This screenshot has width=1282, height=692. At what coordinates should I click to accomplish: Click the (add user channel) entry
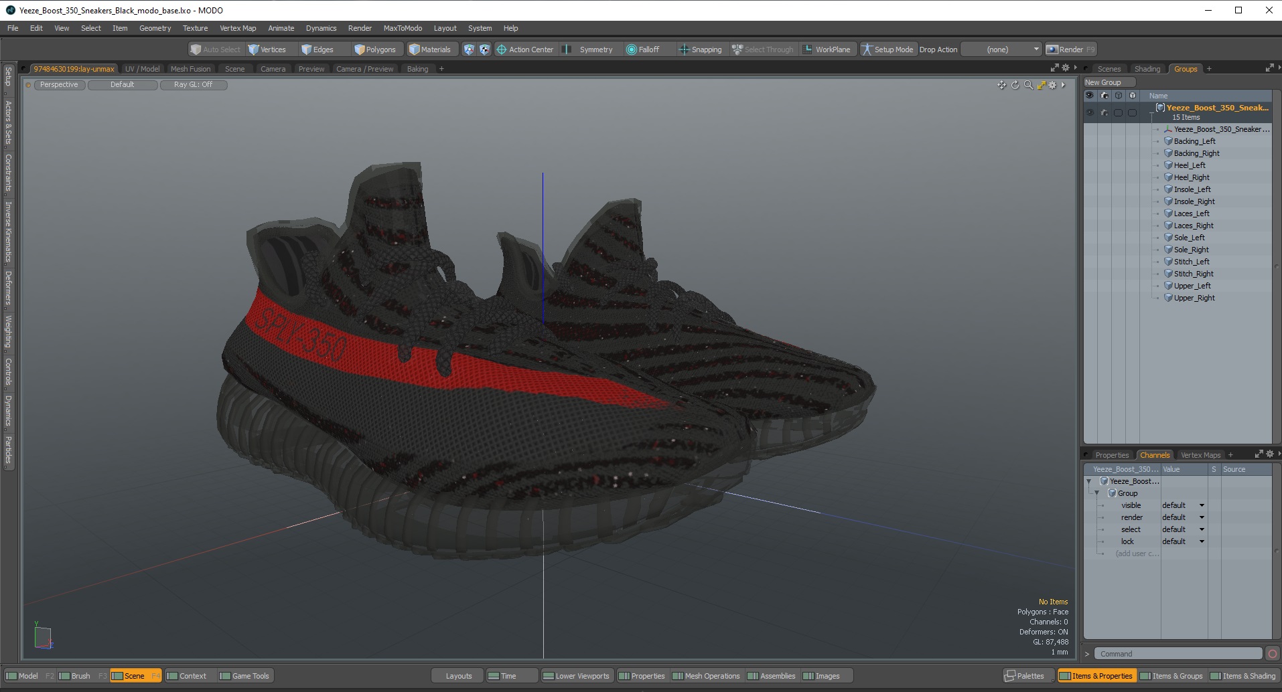pos(1137,553)
